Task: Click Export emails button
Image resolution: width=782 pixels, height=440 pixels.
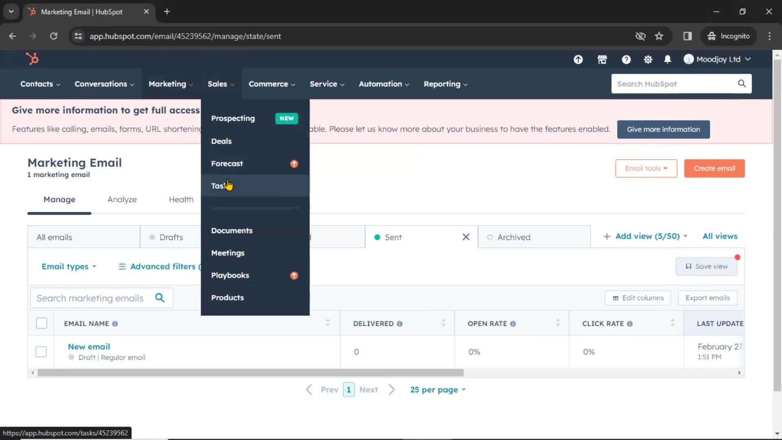Action: click(x=708, y=298)
